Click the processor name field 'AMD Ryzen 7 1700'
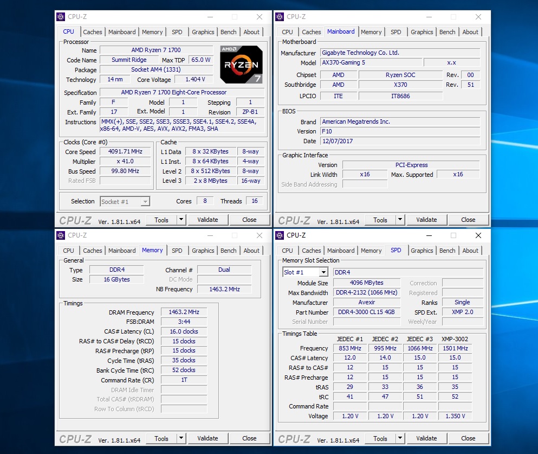Image resolution: width=538 pixels, height=454 pixels. pos(156,50)
